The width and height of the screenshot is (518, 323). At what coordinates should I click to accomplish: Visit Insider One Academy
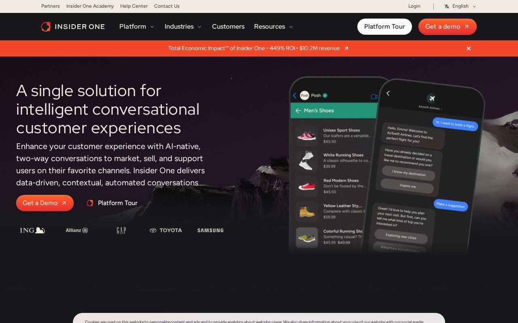[90, 6]
